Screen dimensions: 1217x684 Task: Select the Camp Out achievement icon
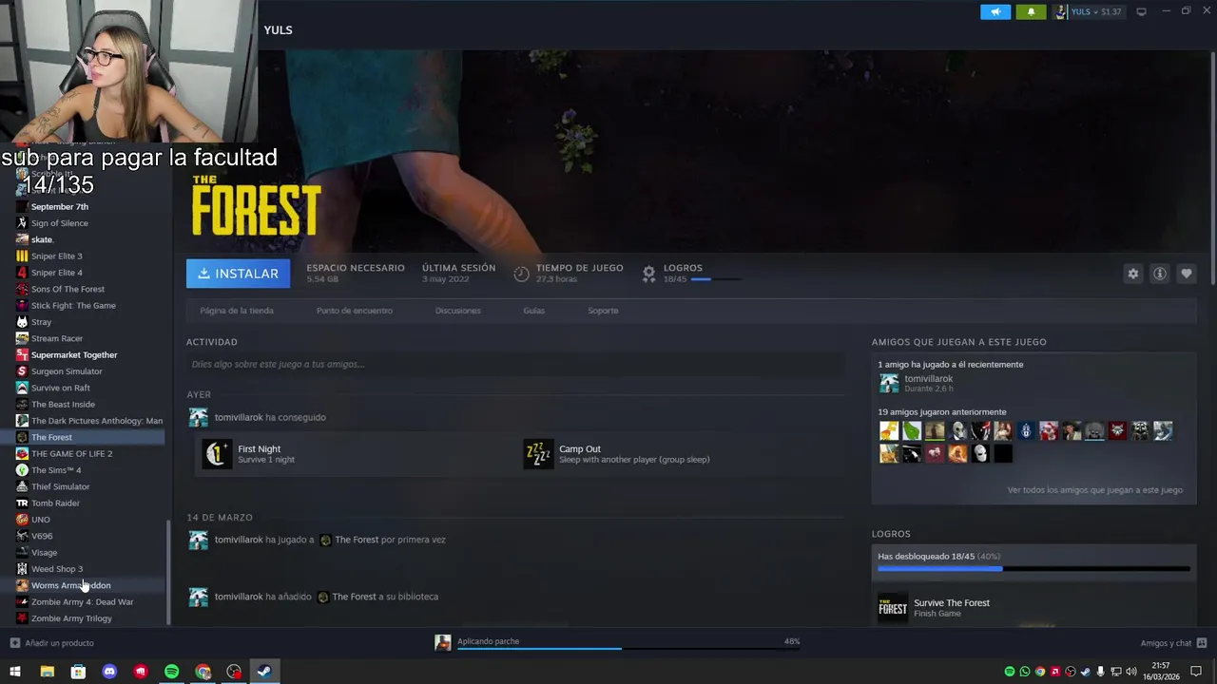click(x=538, y=454)
